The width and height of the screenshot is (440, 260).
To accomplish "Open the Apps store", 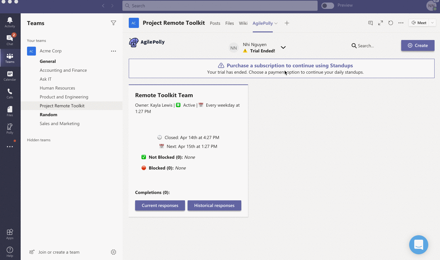I will click(10, 234).
